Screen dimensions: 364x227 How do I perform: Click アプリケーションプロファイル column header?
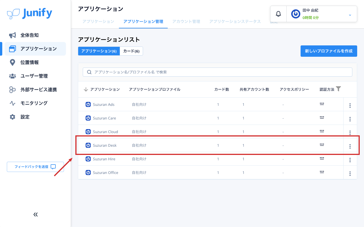(154, 89)
